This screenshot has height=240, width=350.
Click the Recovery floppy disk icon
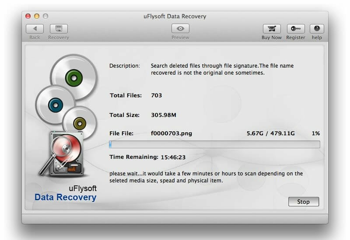58,29
